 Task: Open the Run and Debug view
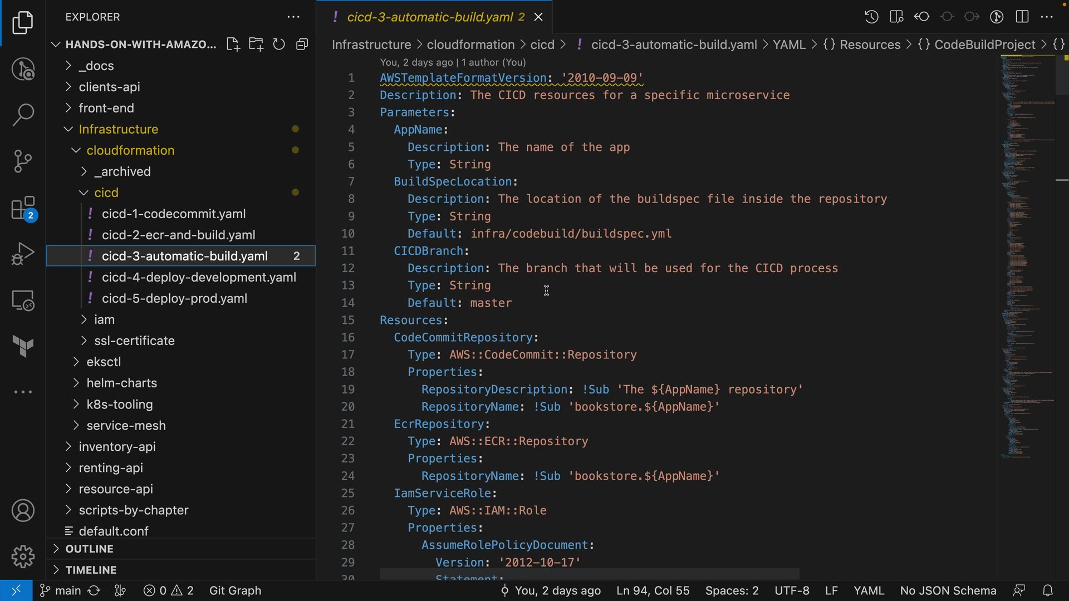[x=23, y=254]
